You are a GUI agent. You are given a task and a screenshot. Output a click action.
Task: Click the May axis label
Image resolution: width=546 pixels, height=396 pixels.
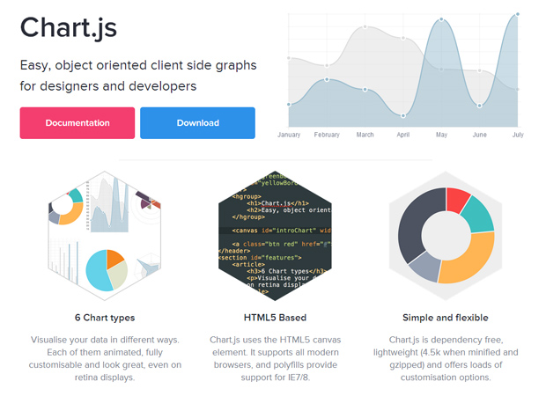(441, 135)
